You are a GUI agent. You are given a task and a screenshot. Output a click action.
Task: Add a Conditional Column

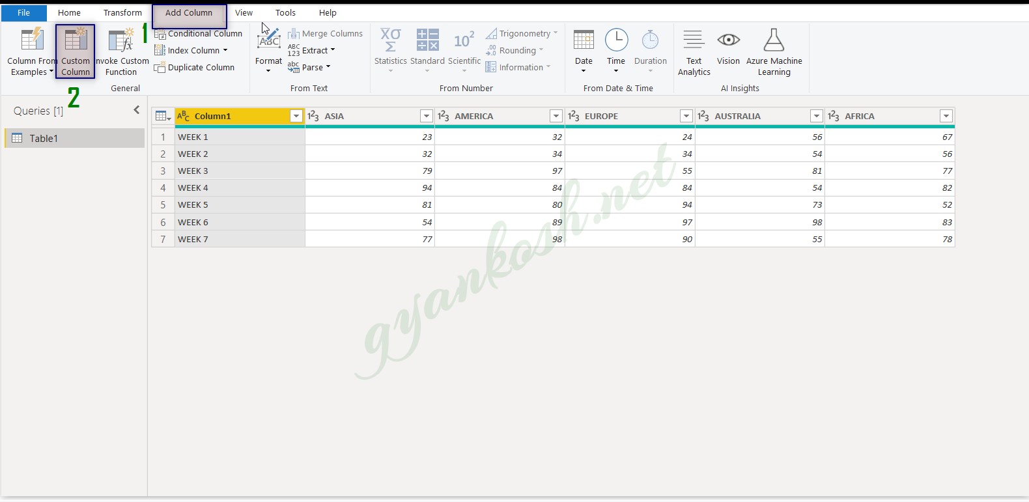tap(199, 34)
